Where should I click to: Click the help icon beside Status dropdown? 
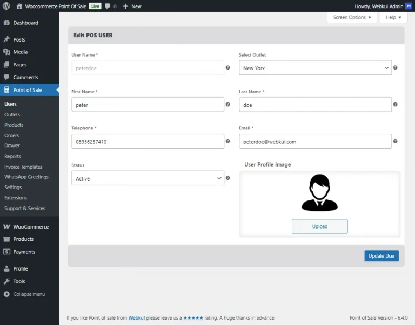227,178
